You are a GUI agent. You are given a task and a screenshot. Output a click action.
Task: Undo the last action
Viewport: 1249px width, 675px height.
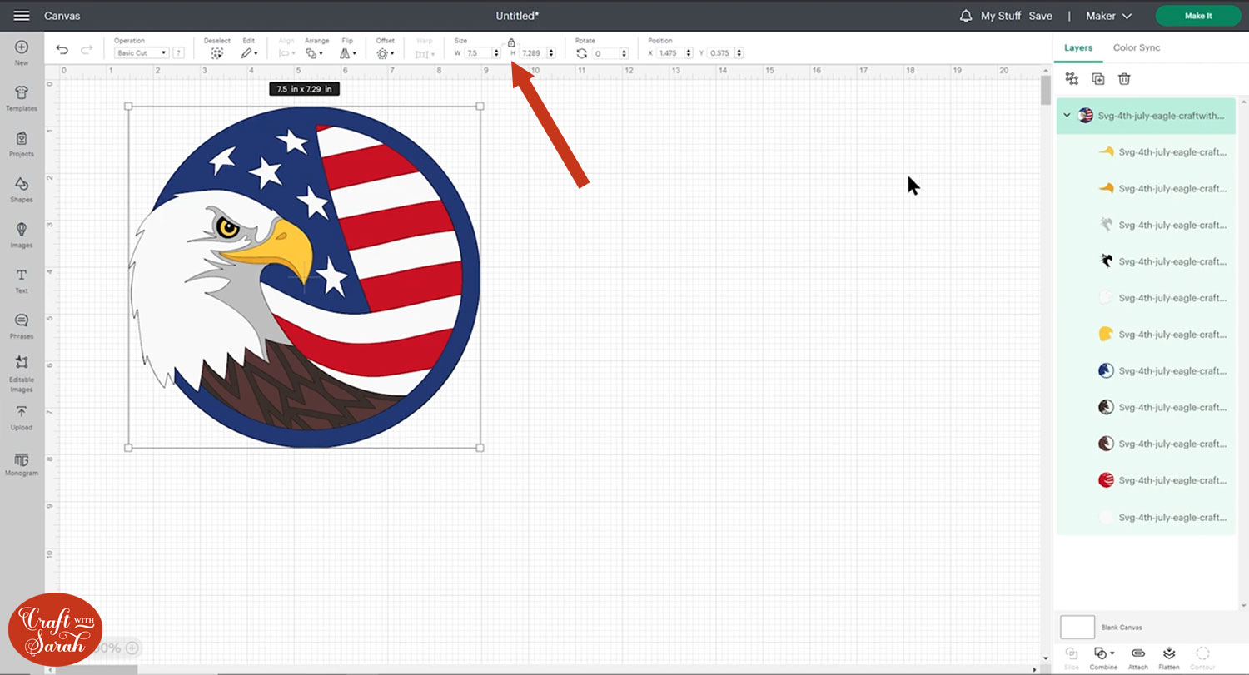[62, 50]
